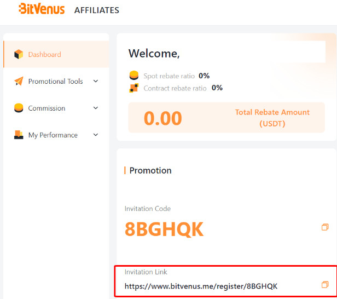Viewport: 337px width, 299px height.
Task: Click the Contract rebate ratio icon
Action: pos(134,88)
